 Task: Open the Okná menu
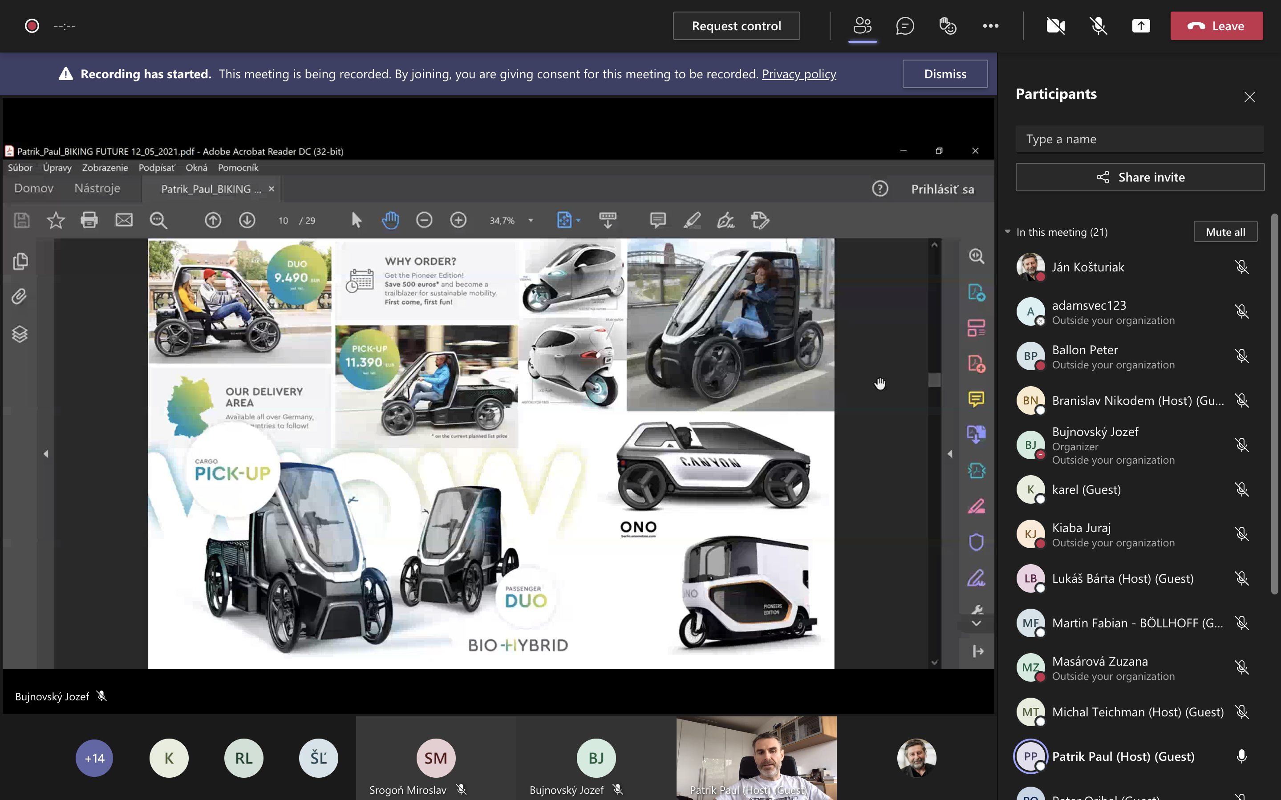coord(196,168)
